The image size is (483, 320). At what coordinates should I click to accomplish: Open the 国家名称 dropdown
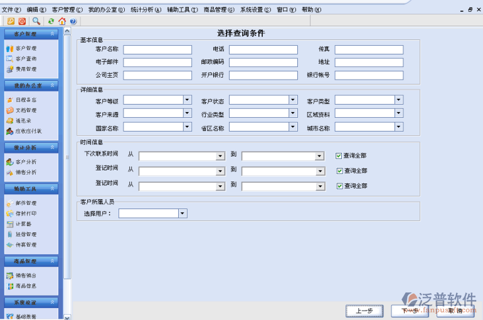[x=187, y=126]
